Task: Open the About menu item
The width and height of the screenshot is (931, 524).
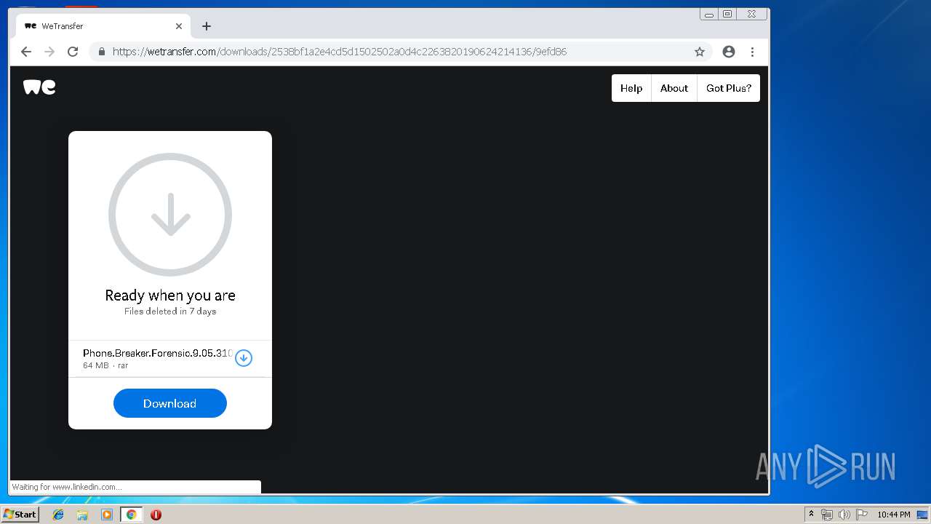Action: (674, 88)
